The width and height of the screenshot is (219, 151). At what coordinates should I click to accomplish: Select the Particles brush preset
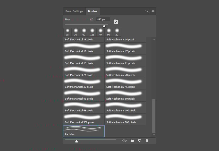click(x=84, y=131)
